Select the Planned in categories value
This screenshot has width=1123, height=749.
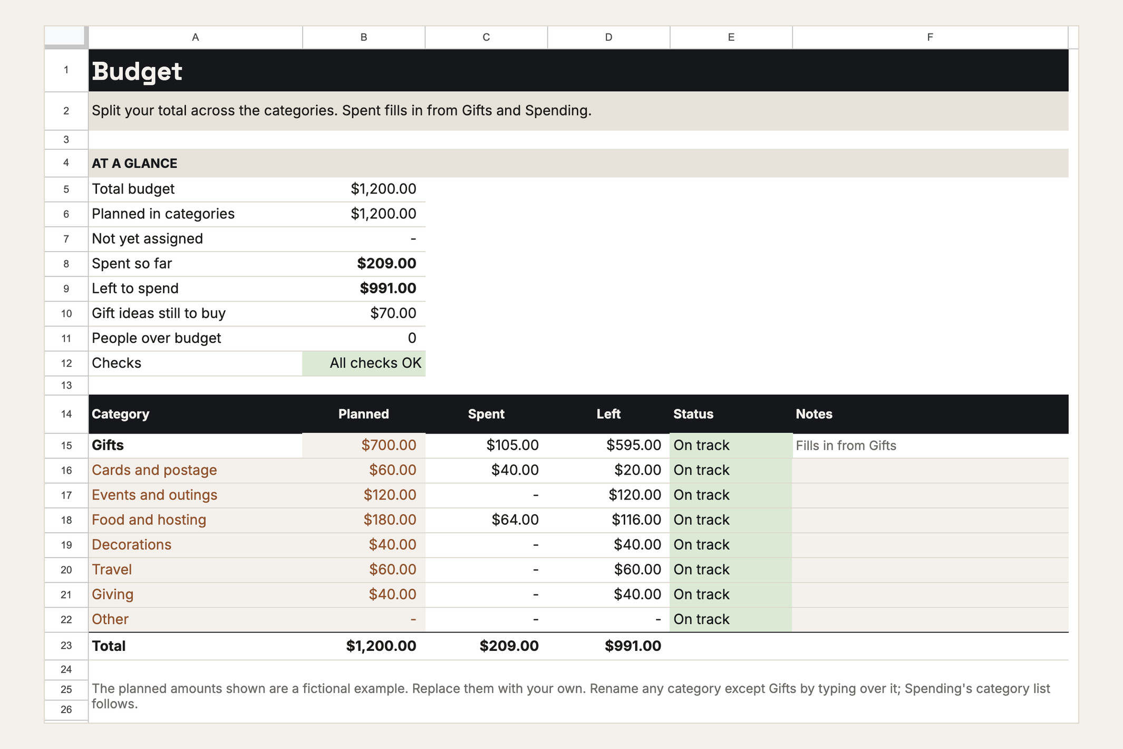pyautogui.click(x=364, y=214)
